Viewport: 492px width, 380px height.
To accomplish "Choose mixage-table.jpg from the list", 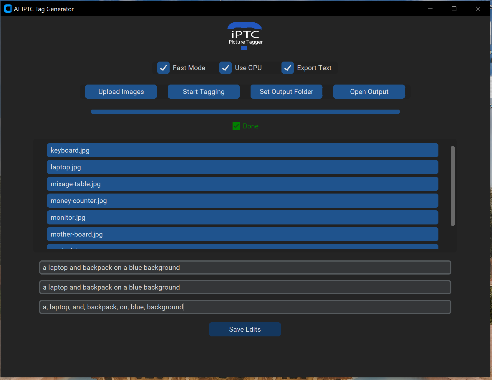I will pyautogui.click(x=242, y=184).
